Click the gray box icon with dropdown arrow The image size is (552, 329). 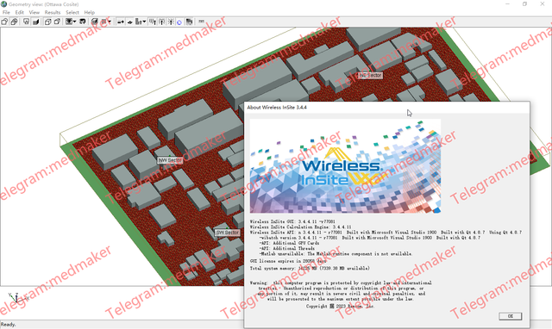click(103, 22)
